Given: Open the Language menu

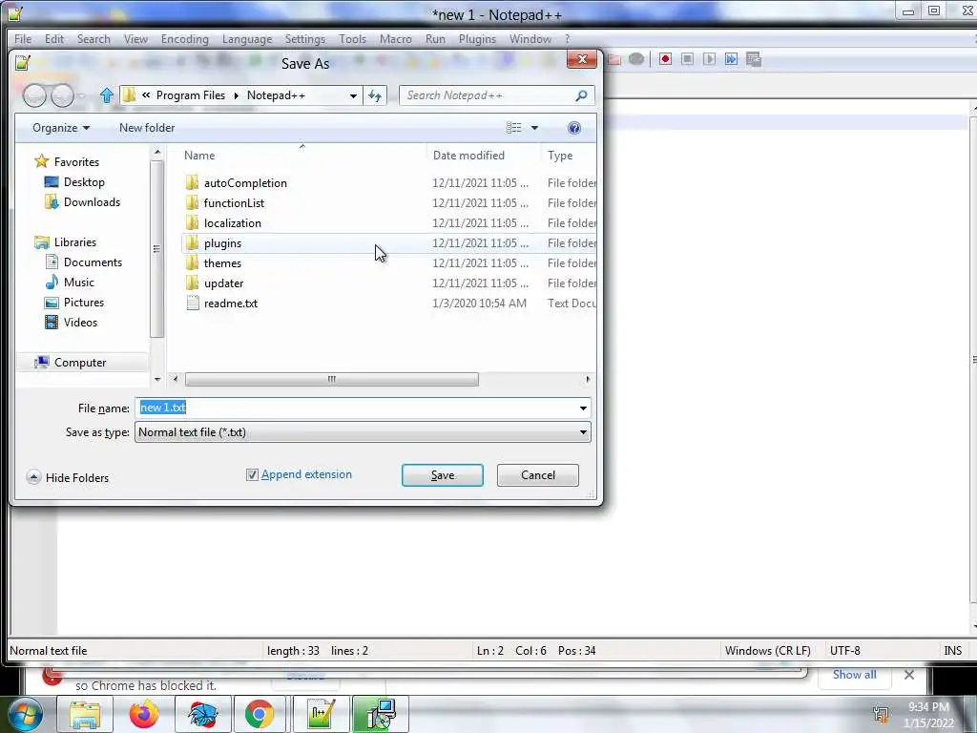Looking at the screenshot, I should point(247,38).
